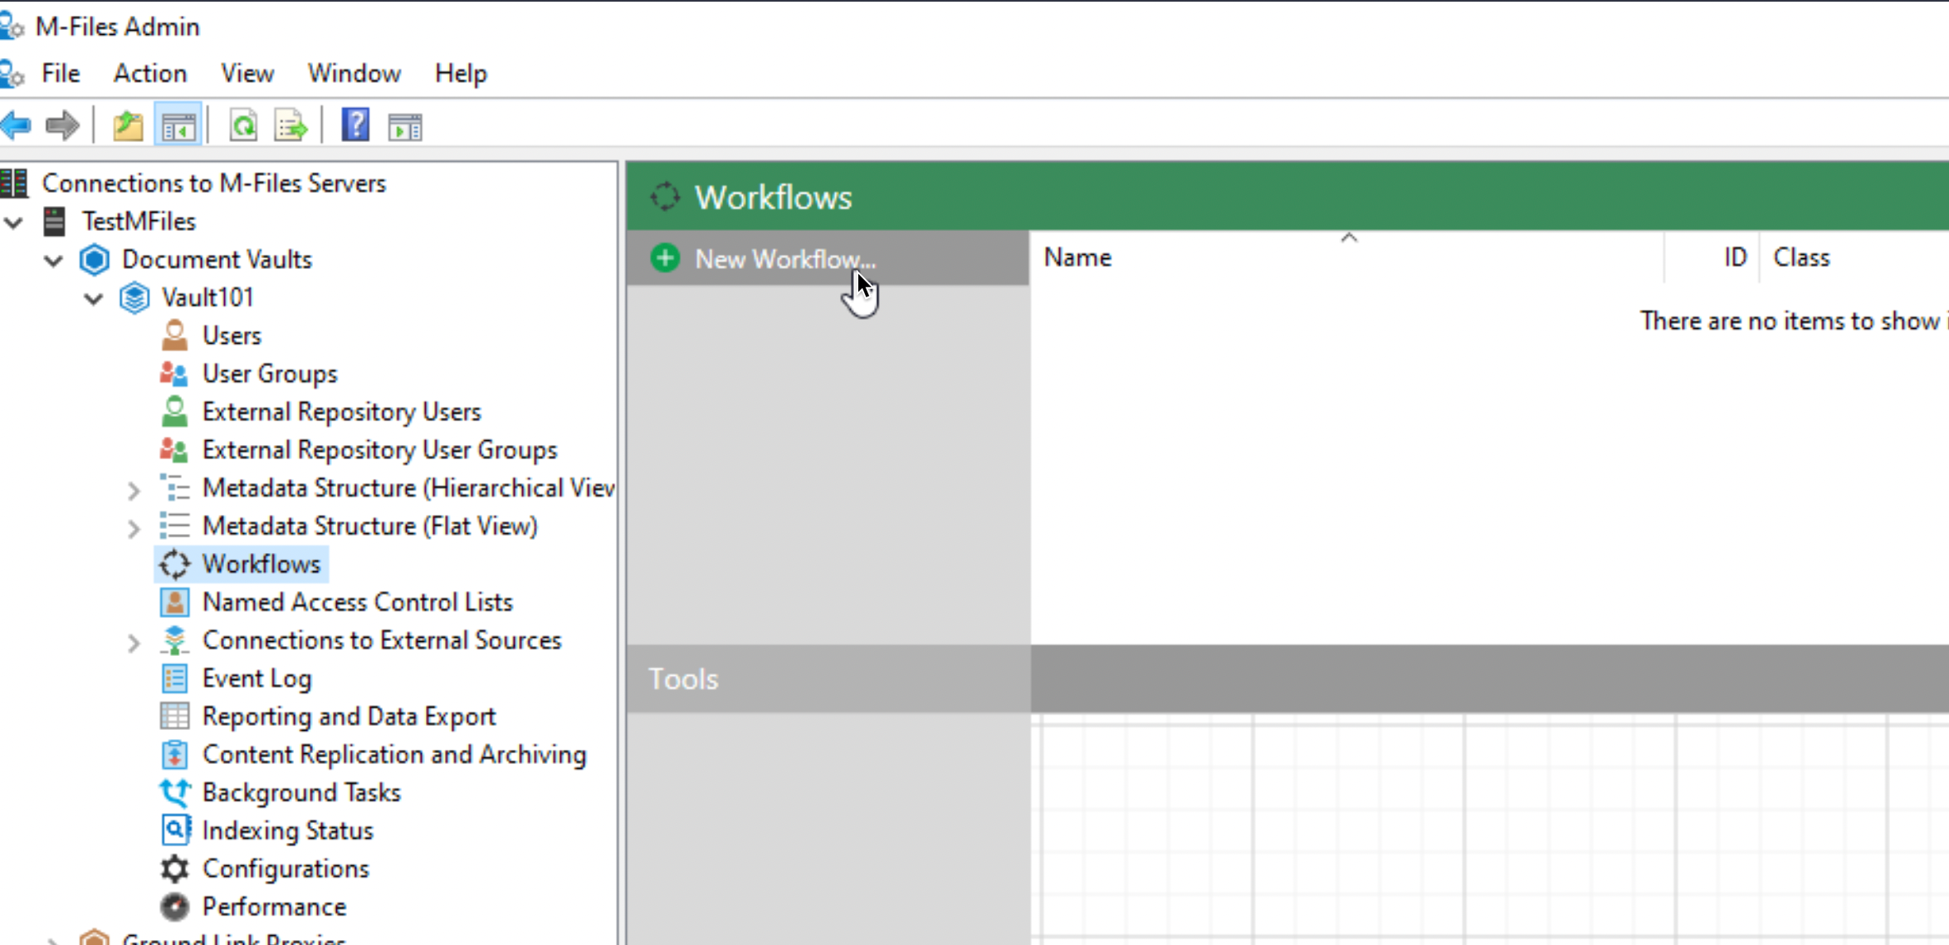Viewport: 1949px width, 945px height.
Task: Click the Users person icon in tree
Action: [x=174, y=335]
